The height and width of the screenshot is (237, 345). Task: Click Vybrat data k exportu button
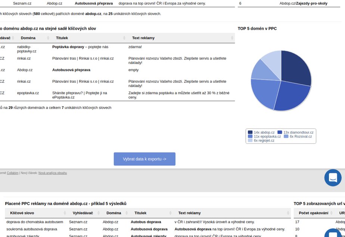[x=144, y=159]
